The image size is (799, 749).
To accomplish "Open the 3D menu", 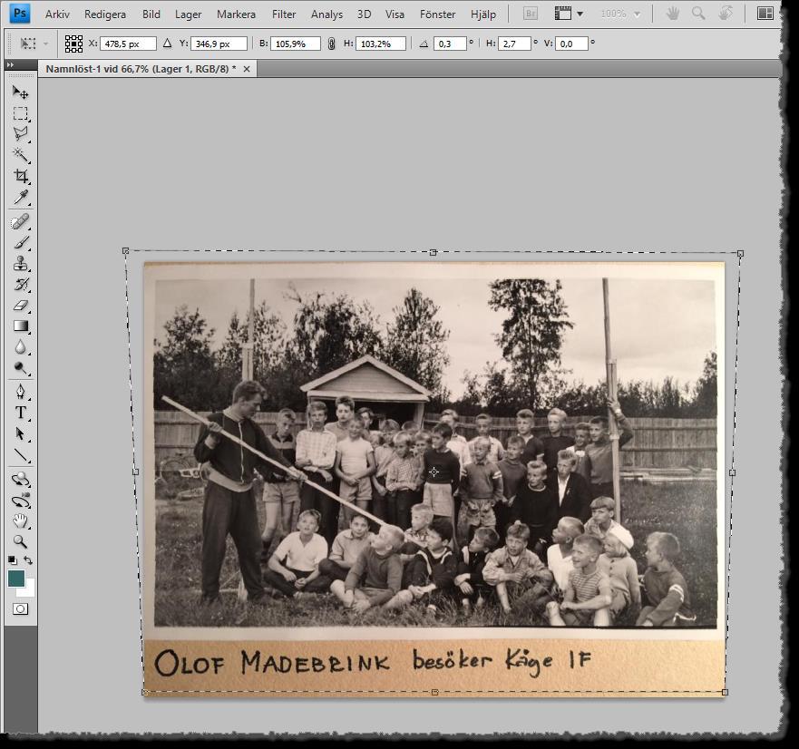I will click(364, 15).
